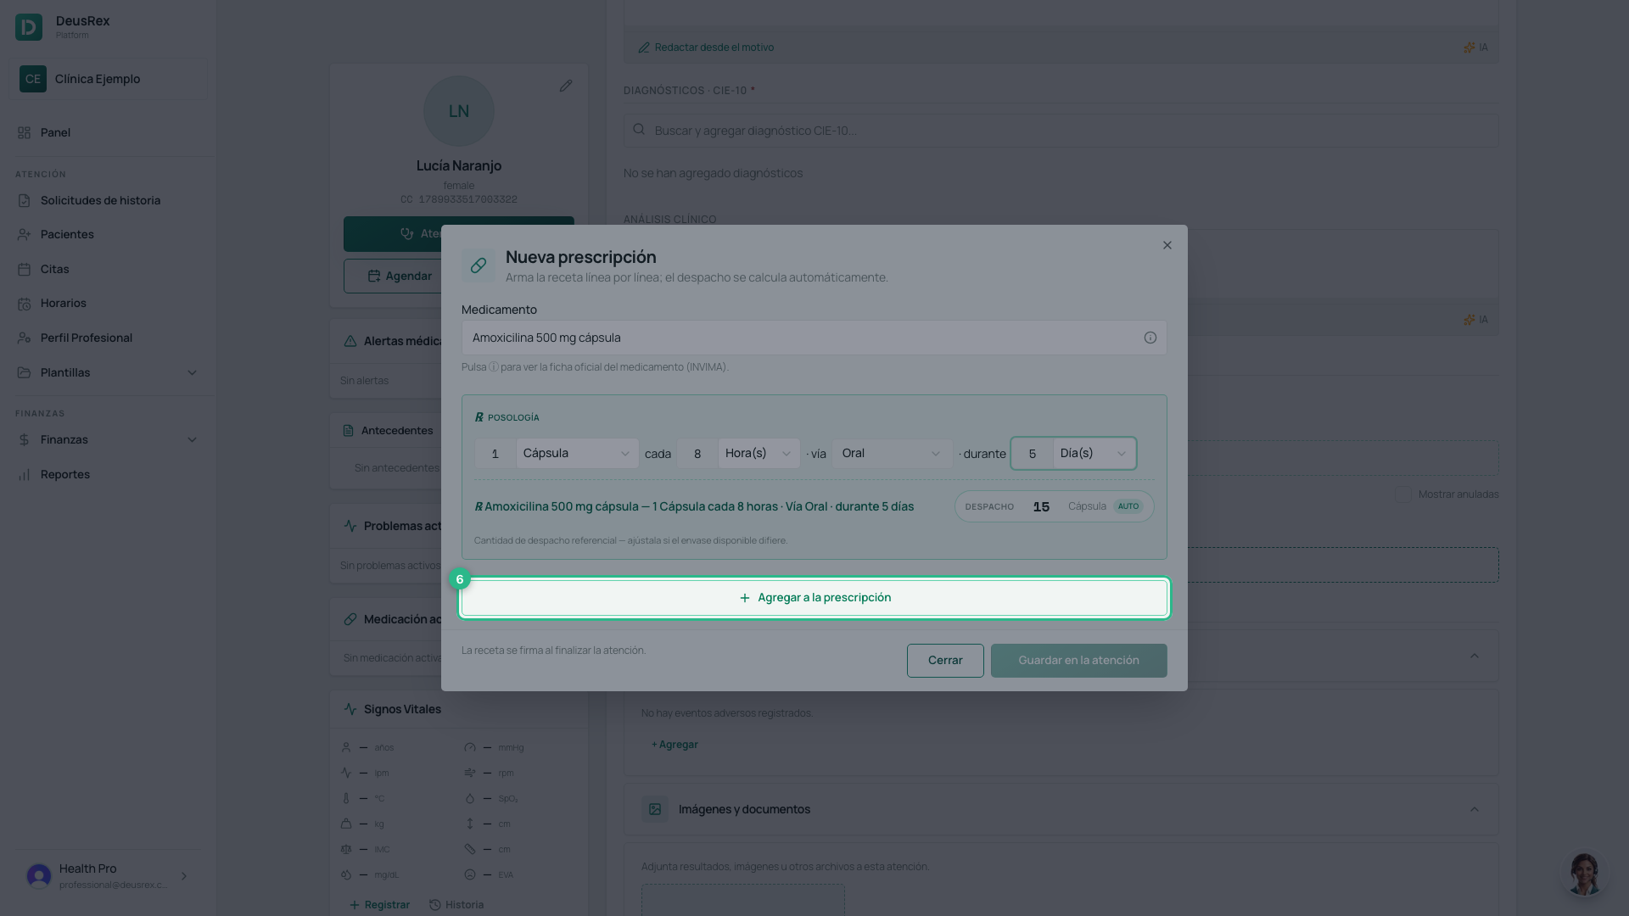This screenshot has height=916, width=1629.
Task: Click the Imágenes y documentos image icon
Action: click(x=655, y=809)
